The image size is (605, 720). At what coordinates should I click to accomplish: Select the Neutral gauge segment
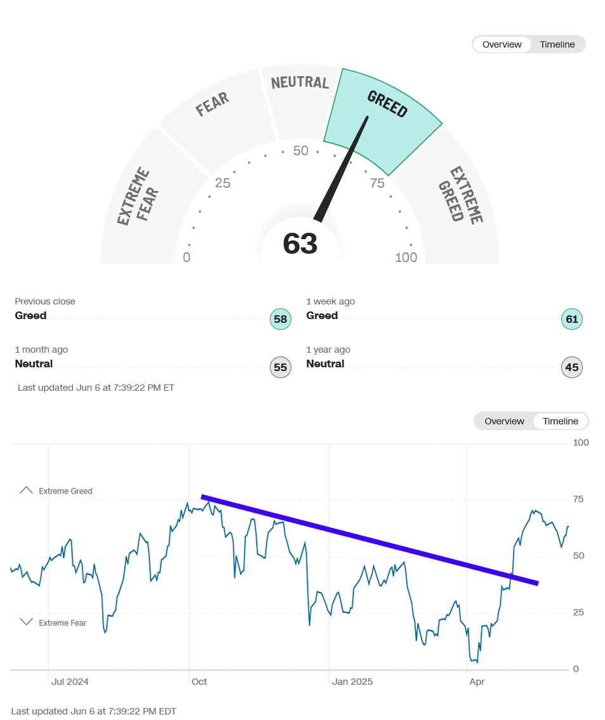tap(301, 103)
